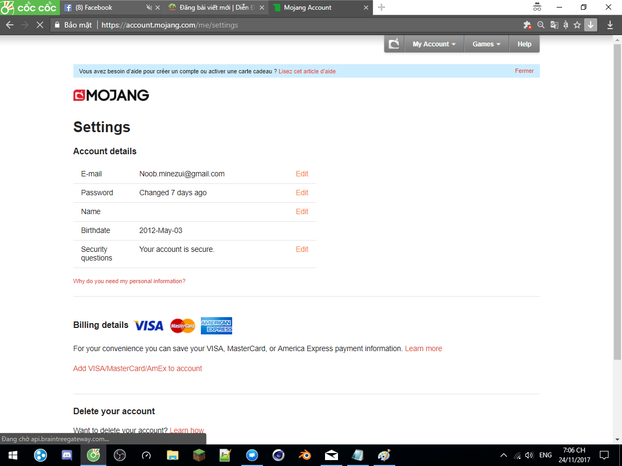The height and width of the screenshot is (466, 622).
Task: Click the secure padlock 'Bảo mật' indicator
Action: [73, 25]
